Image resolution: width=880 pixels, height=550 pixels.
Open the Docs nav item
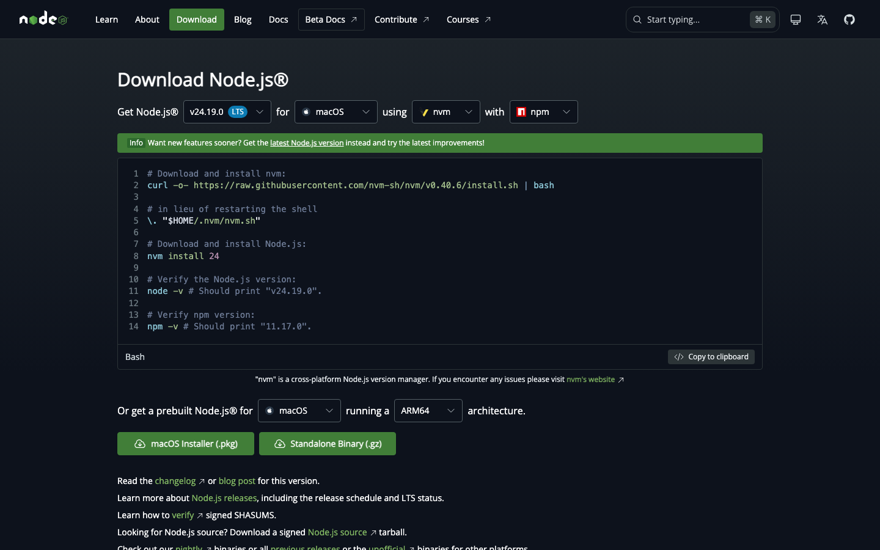pyautogui.click(x=279, y=20)
